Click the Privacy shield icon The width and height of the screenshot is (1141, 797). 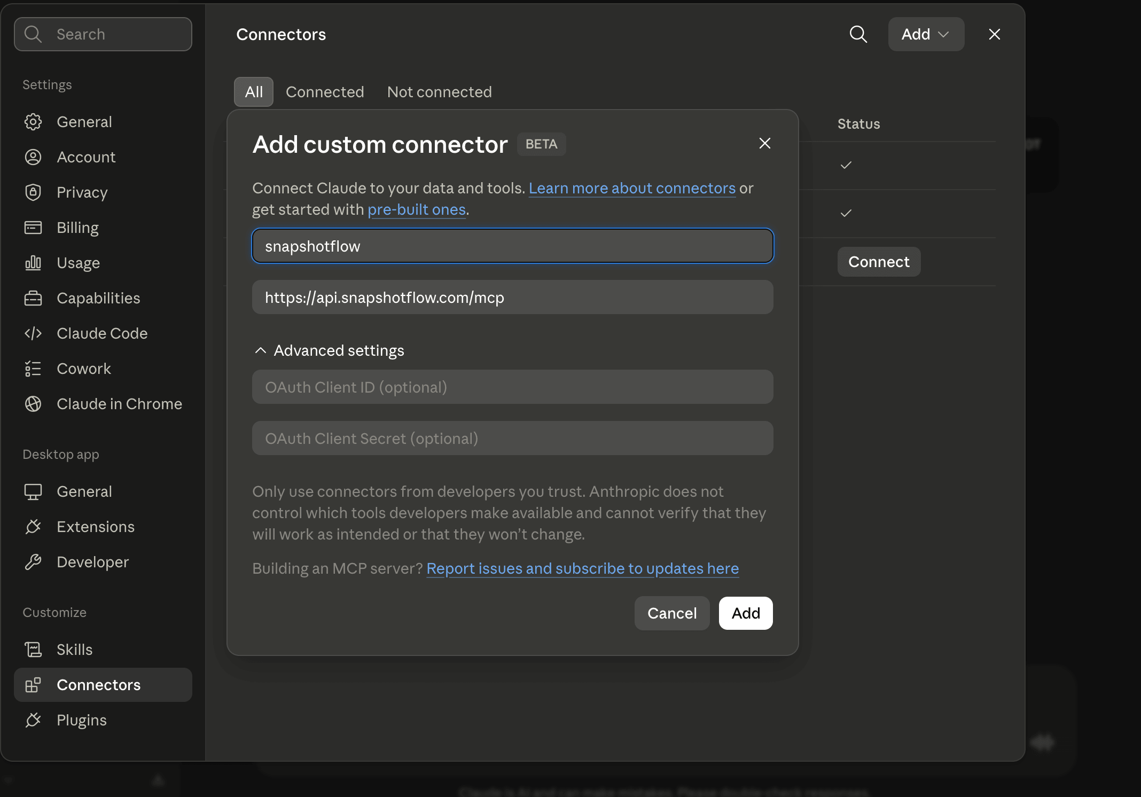click(33, 192)
